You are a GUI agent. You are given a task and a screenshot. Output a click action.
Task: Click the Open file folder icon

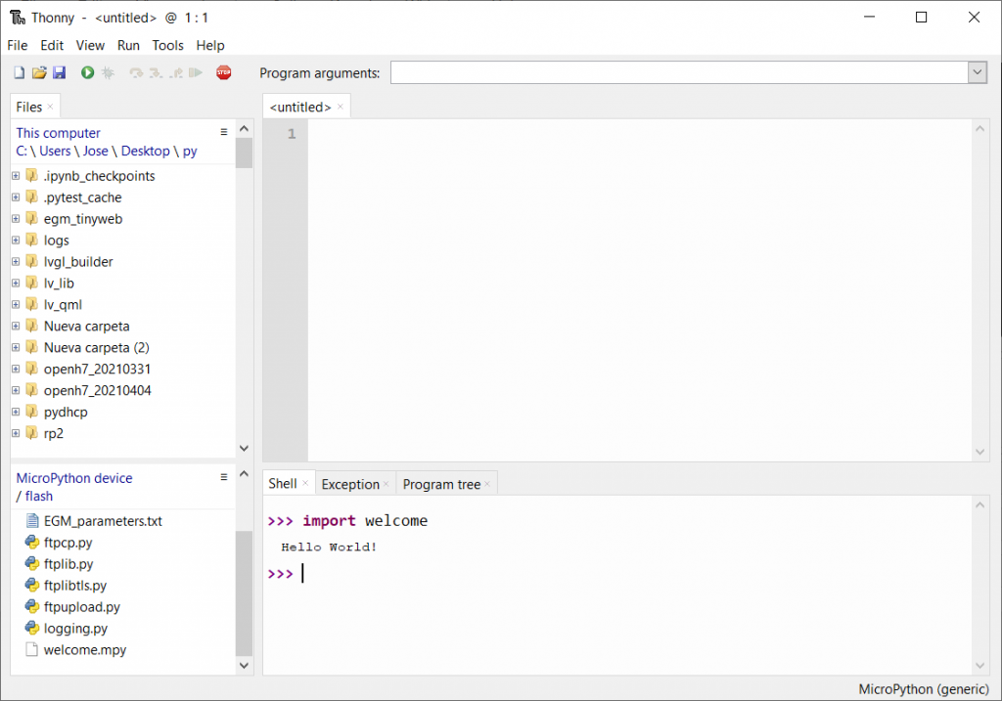pos(39,73)
